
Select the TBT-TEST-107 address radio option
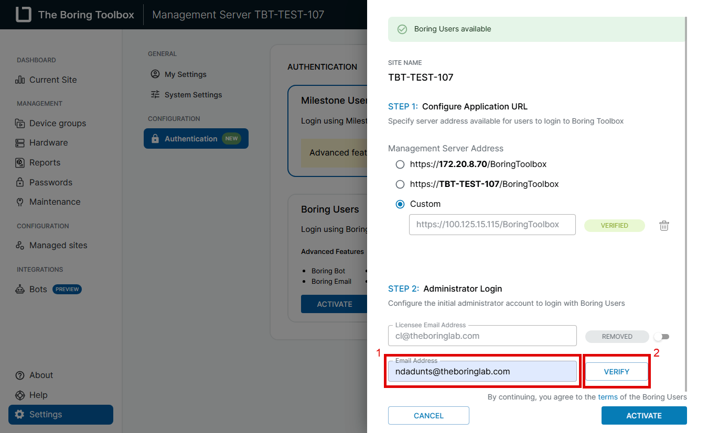[x=400, y=184]
